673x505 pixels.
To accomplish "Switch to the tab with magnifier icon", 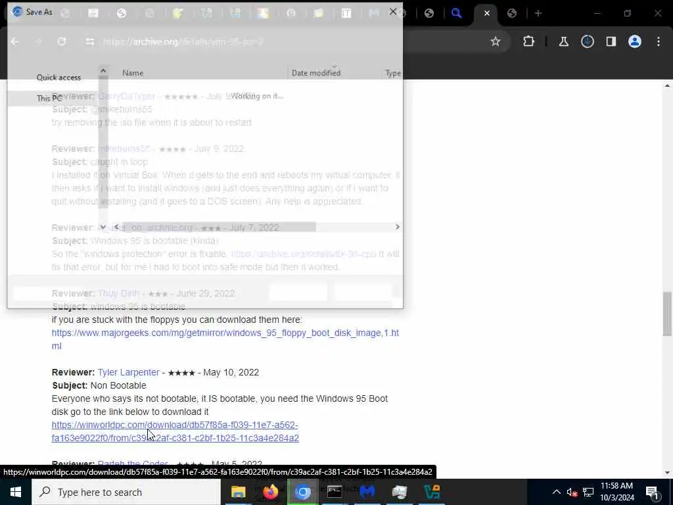I will tap(456, 13).
